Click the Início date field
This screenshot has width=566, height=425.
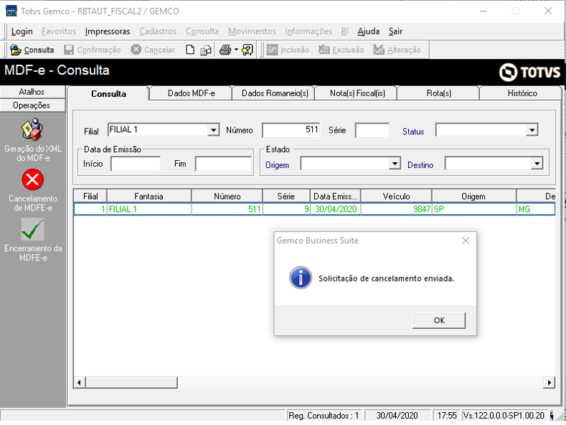136,164
